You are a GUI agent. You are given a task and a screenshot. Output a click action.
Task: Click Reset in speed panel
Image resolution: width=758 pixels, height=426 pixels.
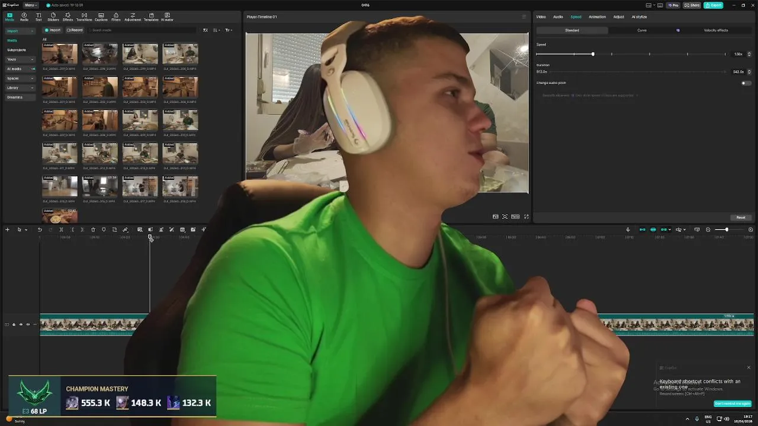741,217
